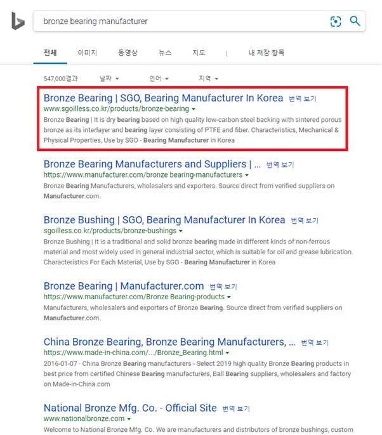Expand arrow beside manufacturer.com bronze bearing-manufacturers URL
Image resolution: width=382 pixels, height=435 pixels.
247,175
